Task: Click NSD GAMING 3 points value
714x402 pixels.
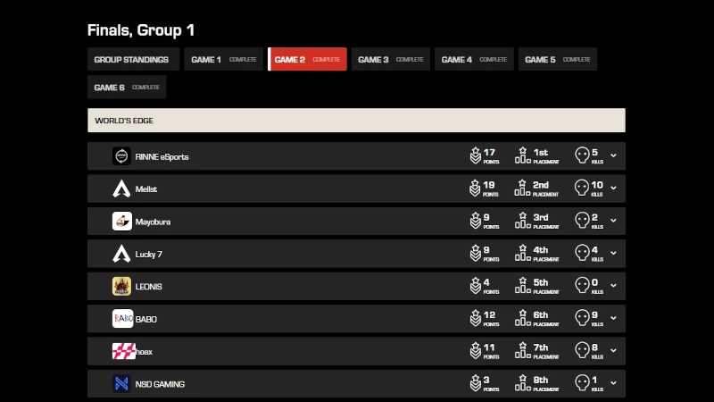Action: click(x=486, y=381)
